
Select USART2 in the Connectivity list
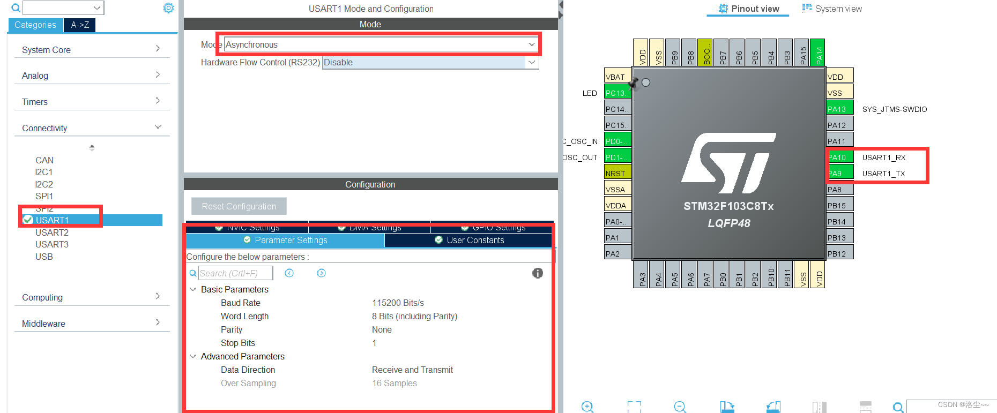(x=52, y=232)
